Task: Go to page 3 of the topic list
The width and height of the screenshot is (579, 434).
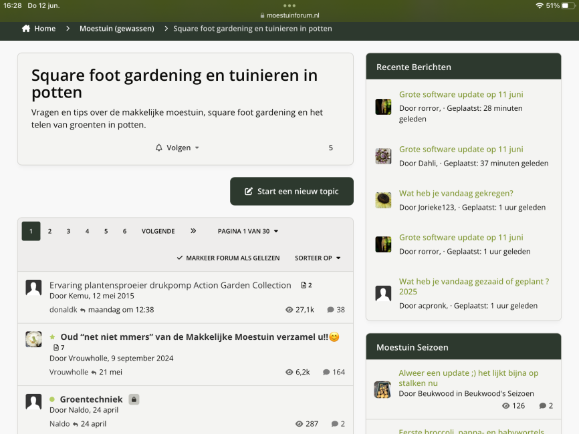Action: tap(68, 231)
